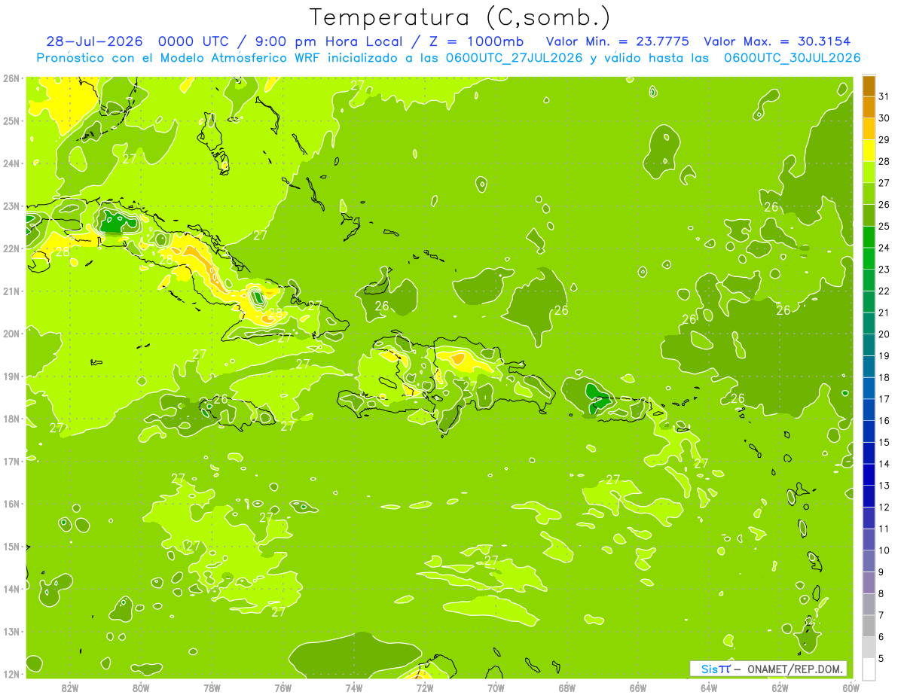Click the 78W longitude axis label

pyautogui.click(x=212, y=687)
